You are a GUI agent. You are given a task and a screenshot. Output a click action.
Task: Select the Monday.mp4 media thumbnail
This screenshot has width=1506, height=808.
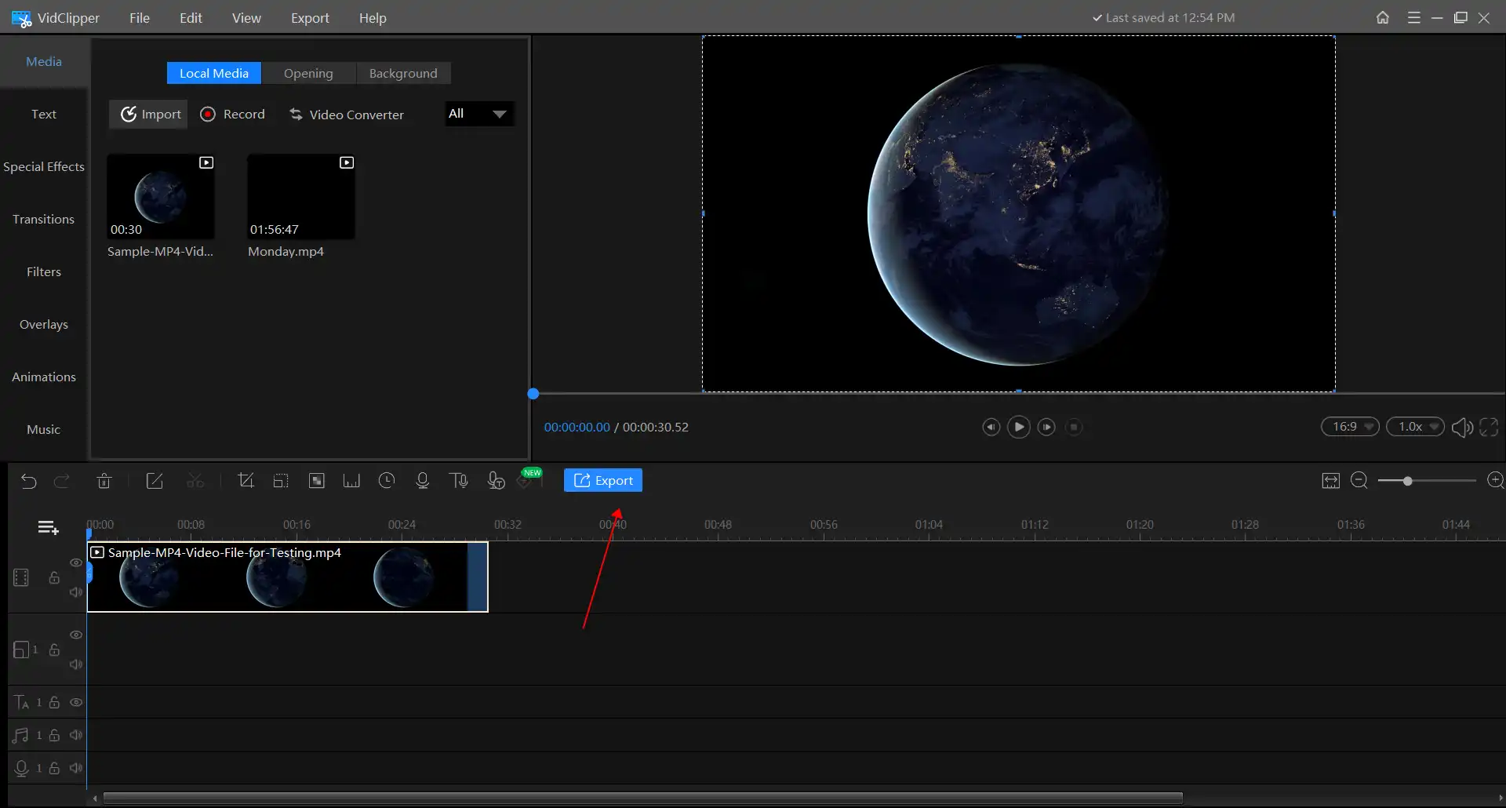pyautogui.click(x=301, y=197)
